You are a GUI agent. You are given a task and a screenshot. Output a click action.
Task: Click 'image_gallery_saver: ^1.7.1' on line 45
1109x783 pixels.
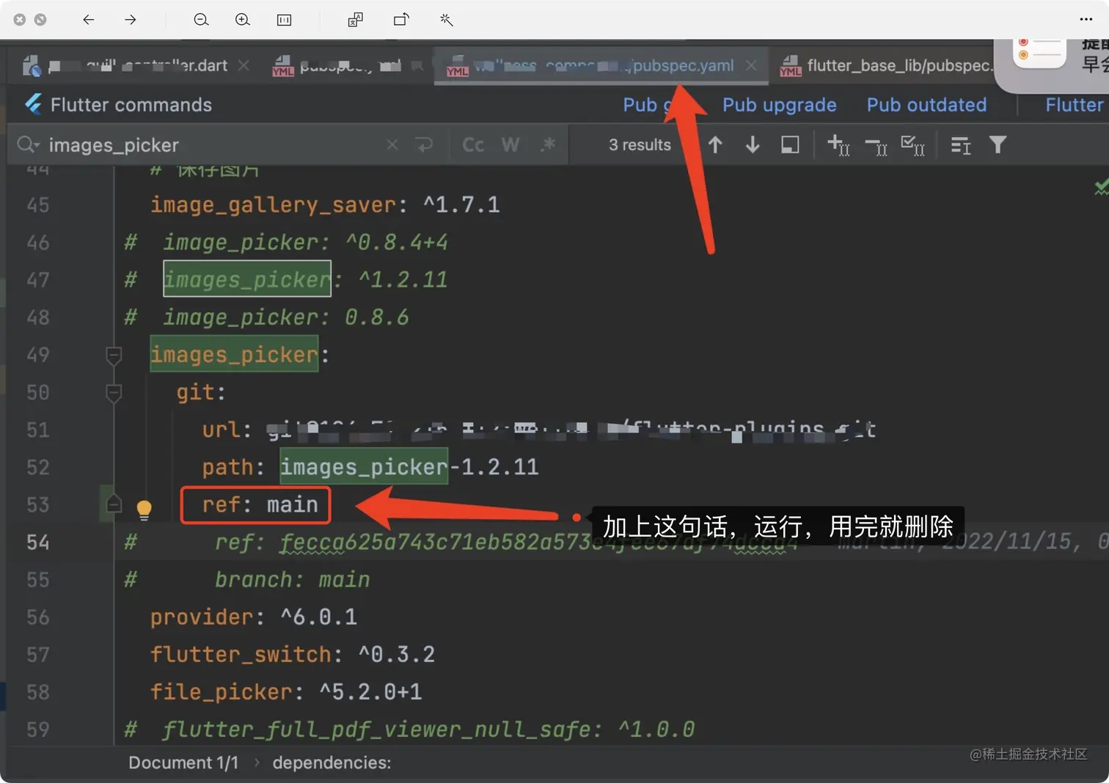click(325, 205)
